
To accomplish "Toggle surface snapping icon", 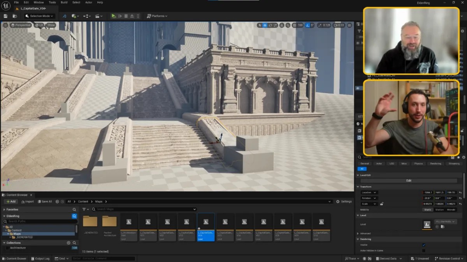I will click(x=288, y=25).
